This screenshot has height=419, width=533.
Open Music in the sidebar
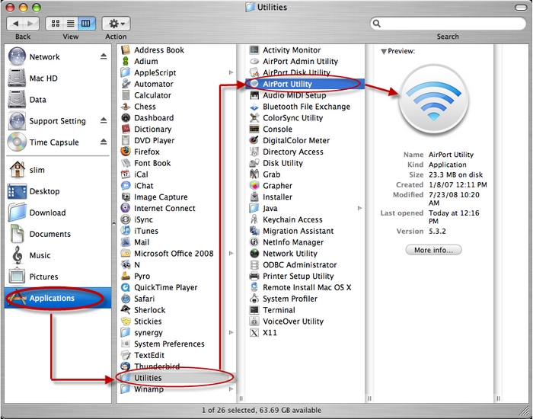(58, 255)
